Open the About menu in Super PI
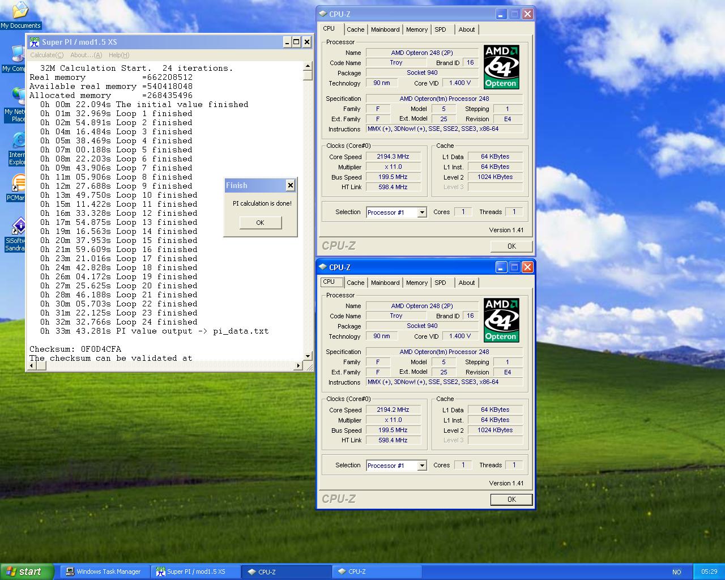725x580 pixels. [x=86, y=55]
